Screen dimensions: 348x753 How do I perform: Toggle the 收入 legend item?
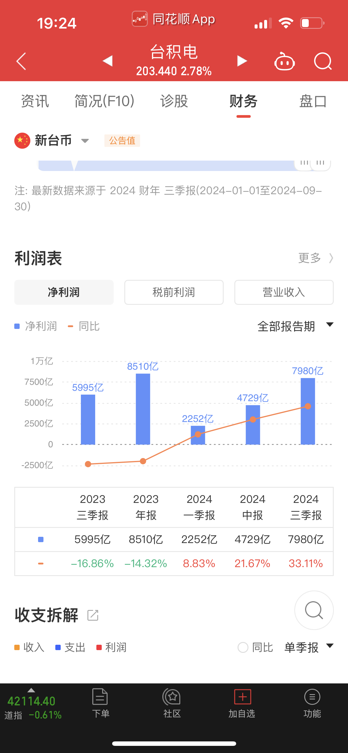pyautogui.click(x=29, y=647)
